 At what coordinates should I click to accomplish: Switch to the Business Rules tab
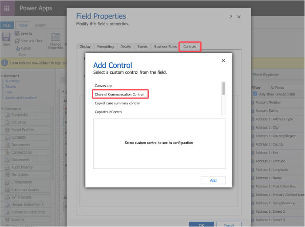click(x=165, y=47)
